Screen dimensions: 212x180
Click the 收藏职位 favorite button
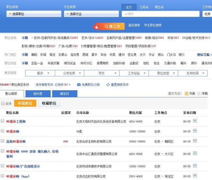point(49,103)
